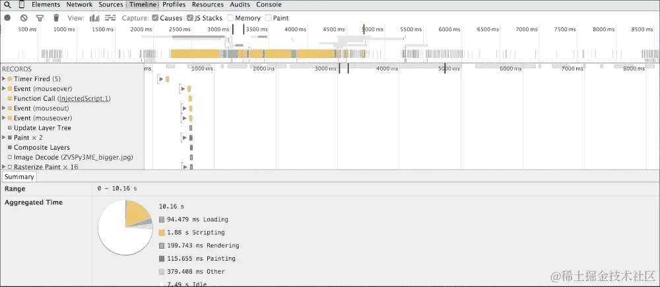Viewport: 660px width, 287px height.
Task: Click the Aggregated Time label
Action: (x=34, y=203)
